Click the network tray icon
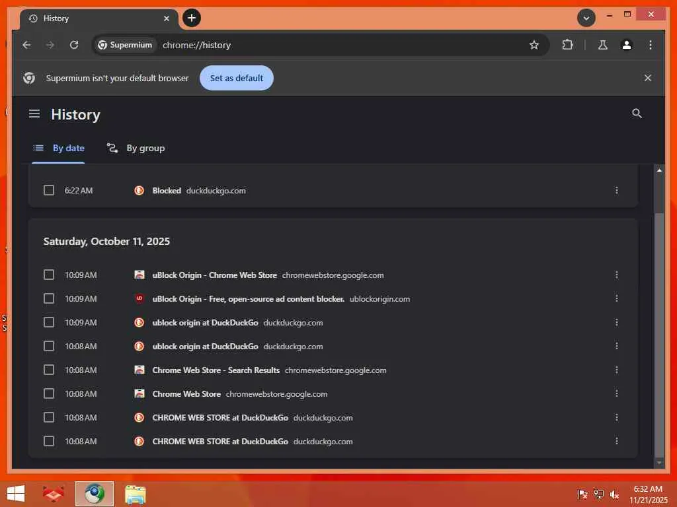The height and width of the screenshot is (507, 677). coord(598,494)
